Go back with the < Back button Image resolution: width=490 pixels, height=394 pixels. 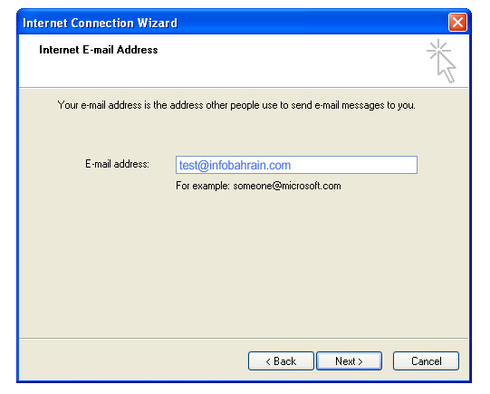pos(281,360)
